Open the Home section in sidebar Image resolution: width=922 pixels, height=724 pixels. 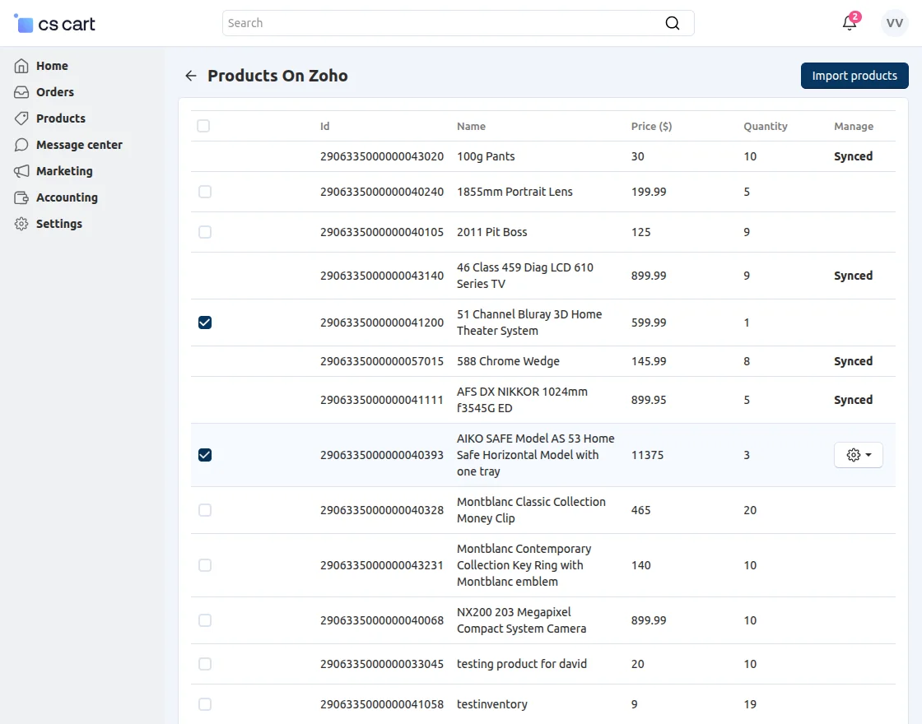(x=53, y=66)
